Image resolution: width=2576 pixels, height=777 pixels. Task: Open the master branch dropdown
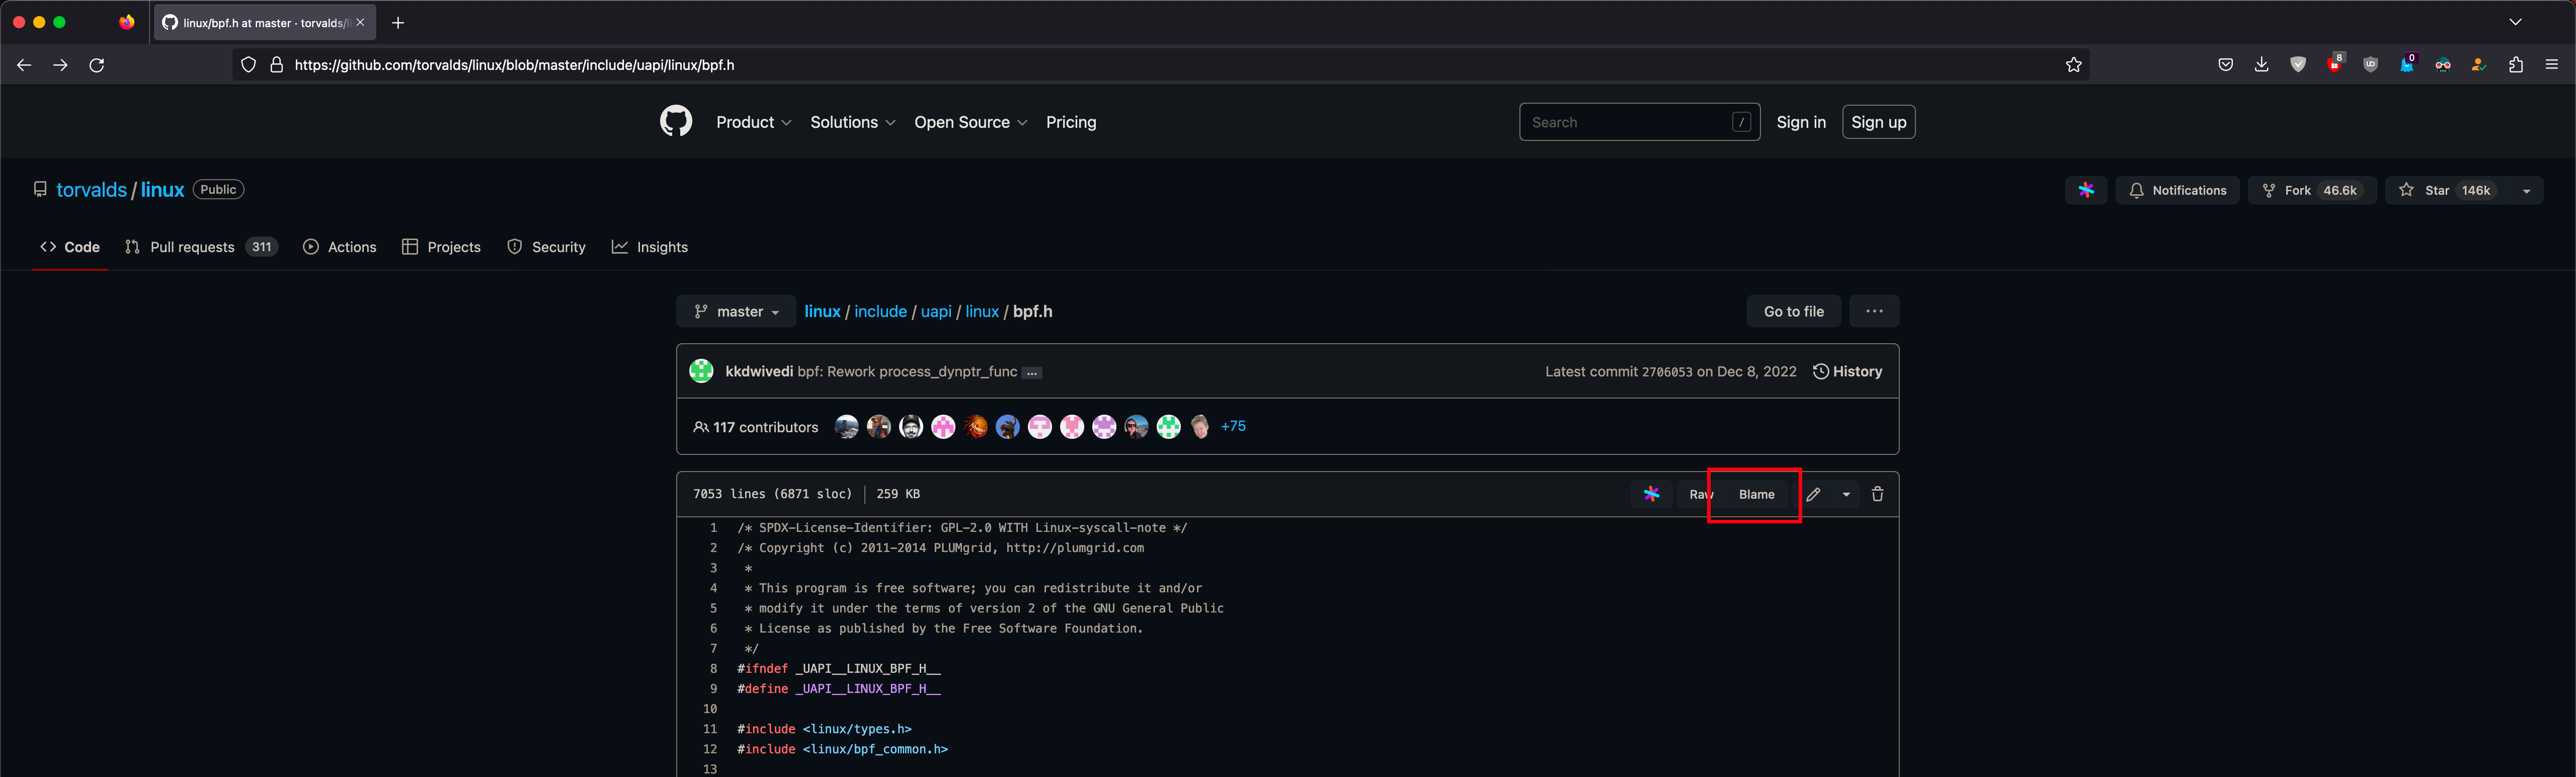(x=736, y=311)
